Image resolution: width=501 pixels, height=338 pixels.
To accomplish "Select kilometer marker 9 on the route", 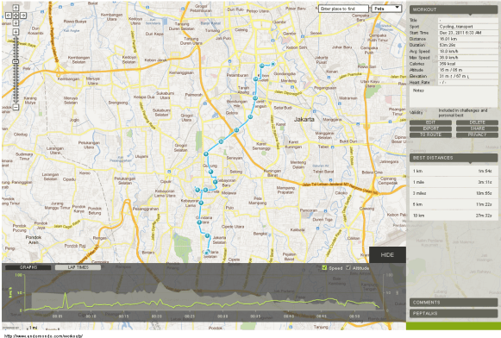I will point(206,154).
